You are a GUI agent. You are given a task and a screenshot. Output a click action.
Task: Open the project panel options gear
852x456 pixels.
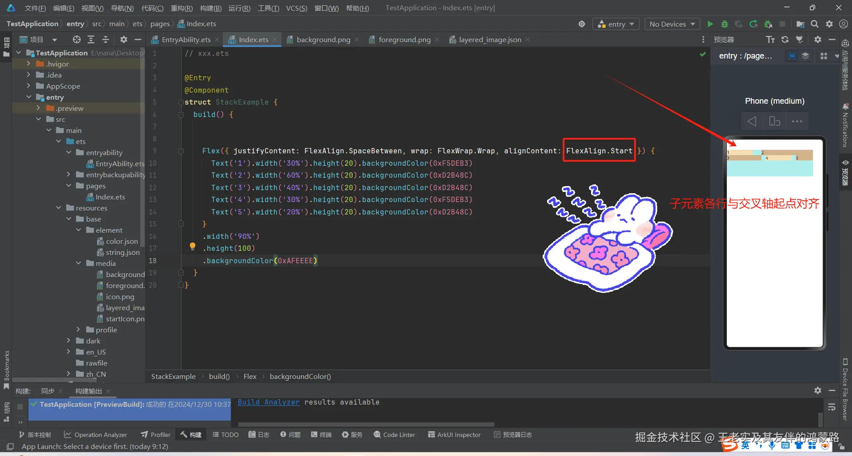124,39
